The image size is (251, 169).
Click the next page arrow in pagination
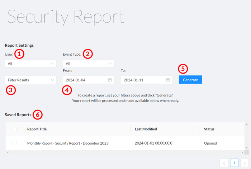pyautogui.click(x=244, y=163)
